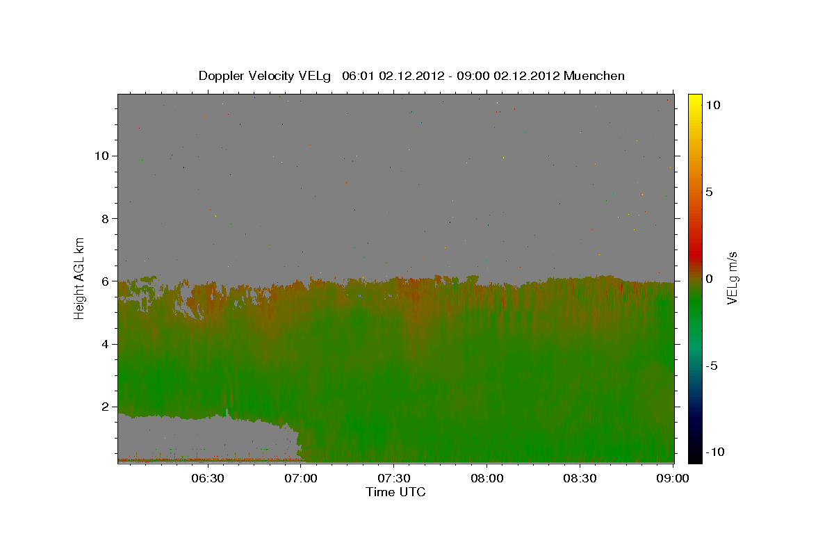Image resolution: width=834 pixels, height=556 pixels.
Task: Select the 07:30 time tick label
Action: [394, 478]
